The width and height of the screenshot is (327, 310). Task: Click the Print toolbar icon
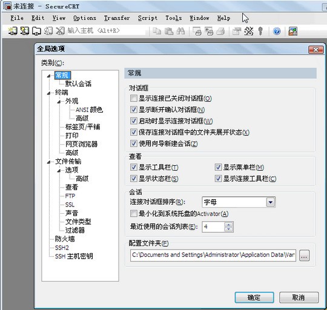[220, 31]
